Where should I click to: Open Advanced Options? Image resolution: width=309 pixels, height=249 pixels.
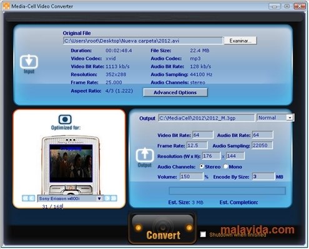(175, 92)
